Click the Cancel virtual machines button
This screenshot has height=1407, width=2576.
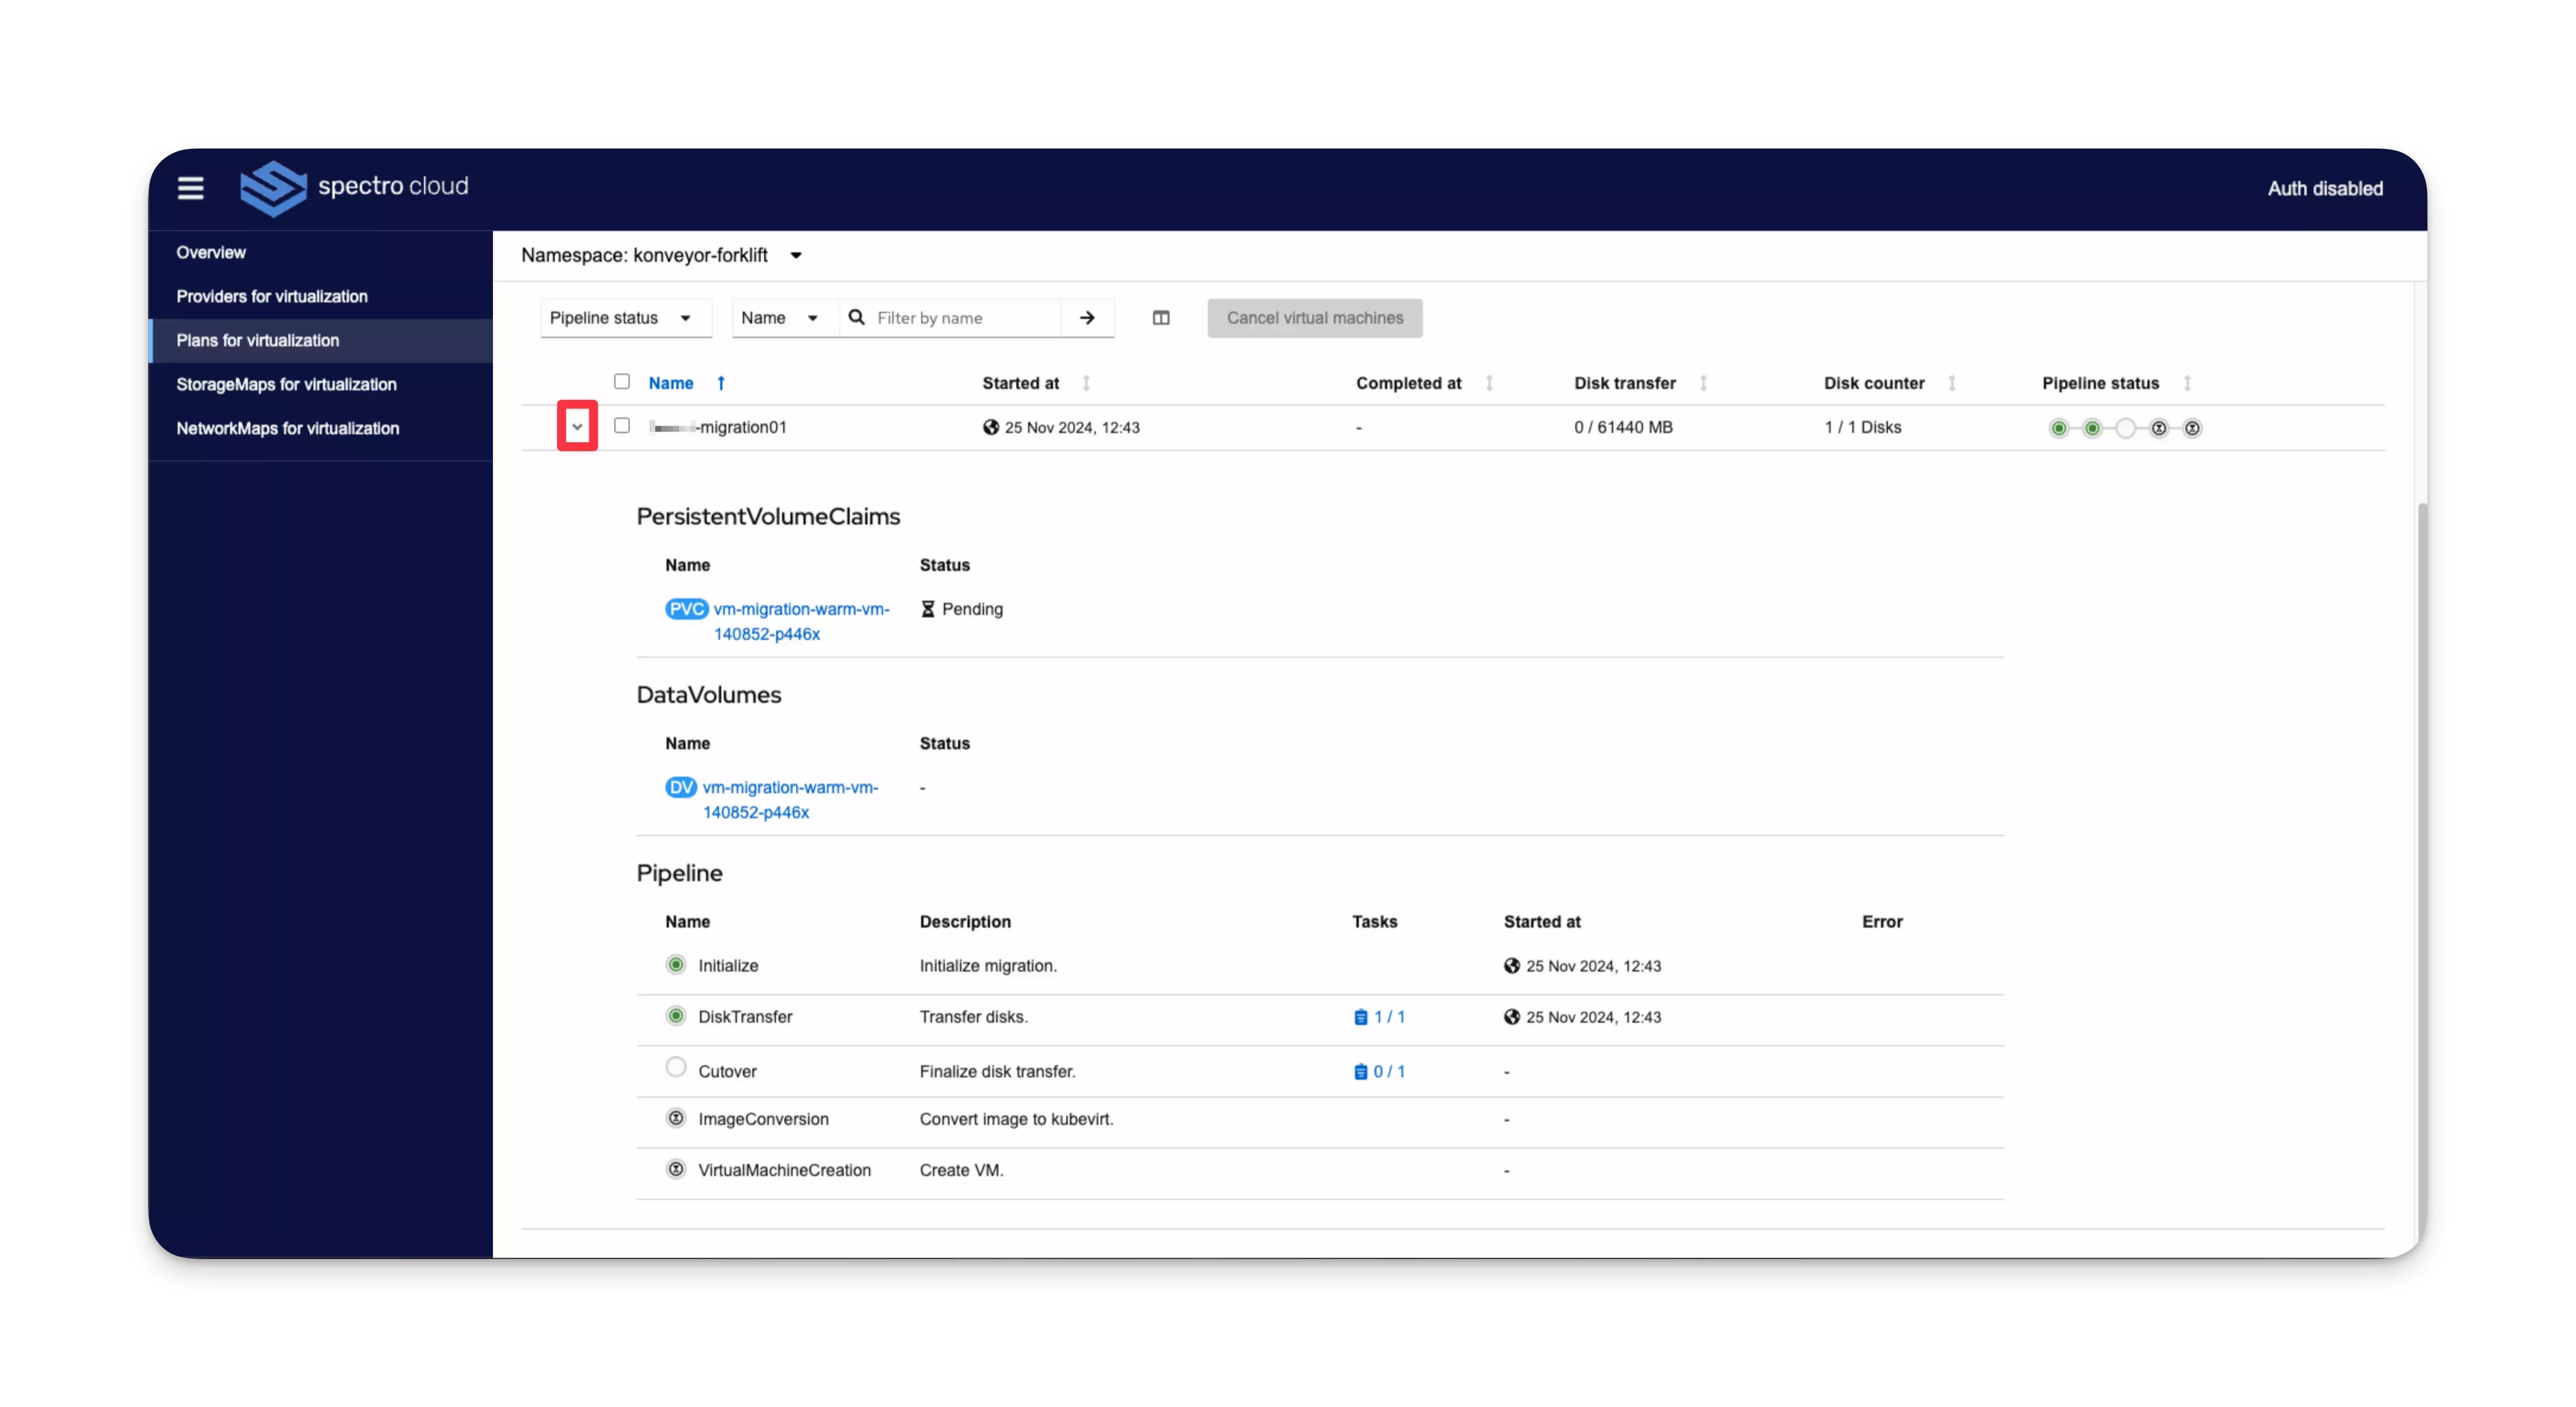(x=1315, y=317)
